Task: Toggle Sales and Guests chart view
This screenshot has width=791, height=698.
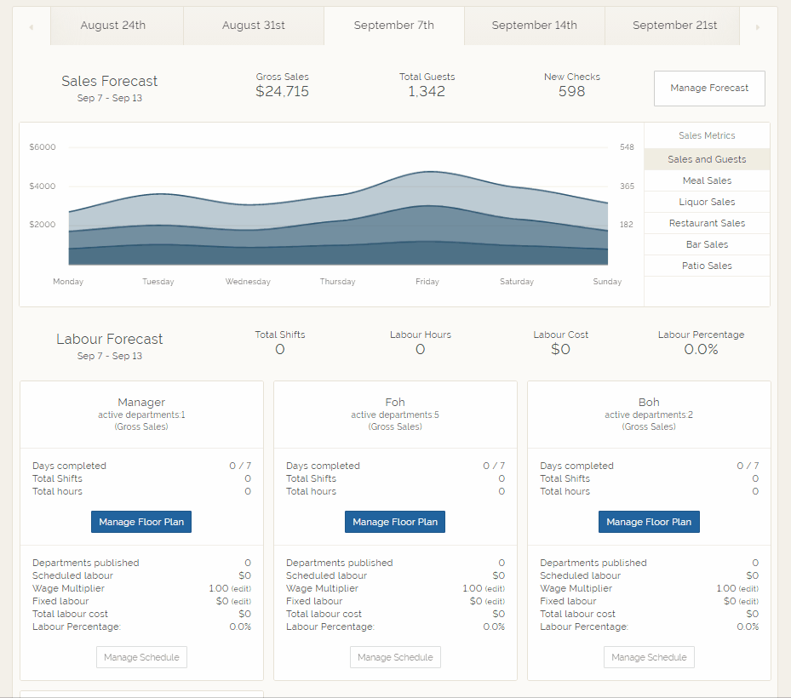Action: click(x=706, y=158)
